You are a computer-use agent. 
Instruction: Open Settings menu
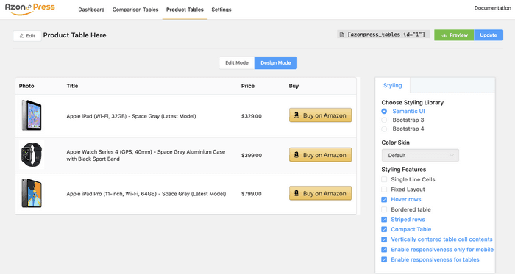click(x=221, y=10)
